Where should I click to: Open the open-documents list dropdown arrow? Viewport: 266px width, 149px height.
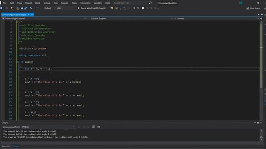pyautogui.click(x=259, y=15)
